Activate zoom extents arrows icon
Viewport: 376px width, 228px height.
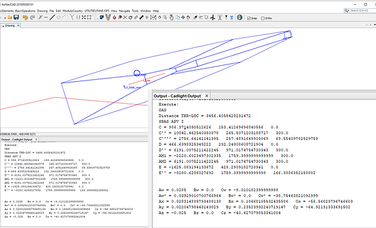coord(83,17)
